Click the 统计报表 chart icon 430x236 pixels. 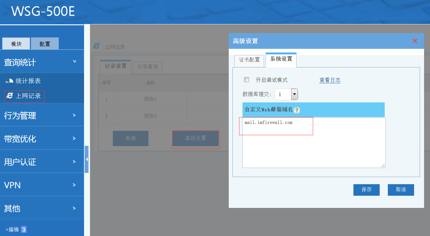(x=10, y=81)
